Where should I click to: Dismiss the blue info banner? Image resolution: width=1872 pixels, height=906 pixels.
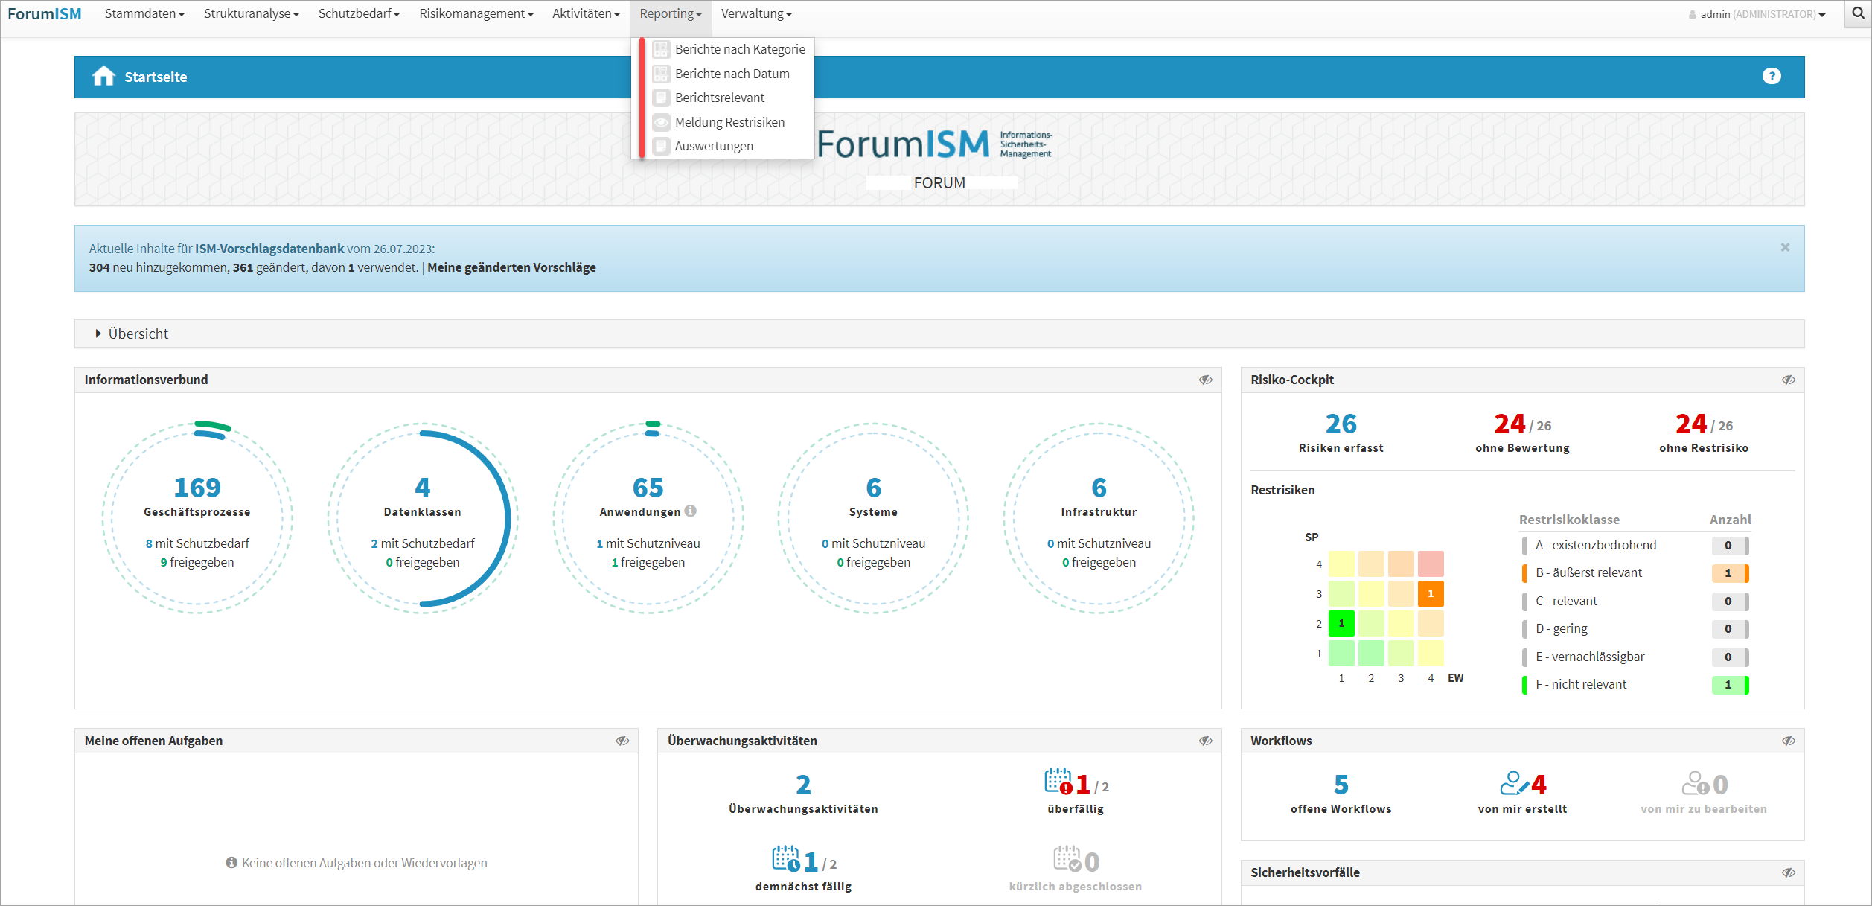point(1785,247)
